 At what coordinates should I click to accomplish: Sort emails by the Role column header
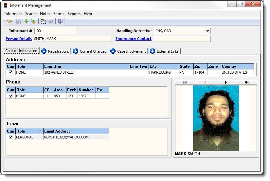coord(29,131)
